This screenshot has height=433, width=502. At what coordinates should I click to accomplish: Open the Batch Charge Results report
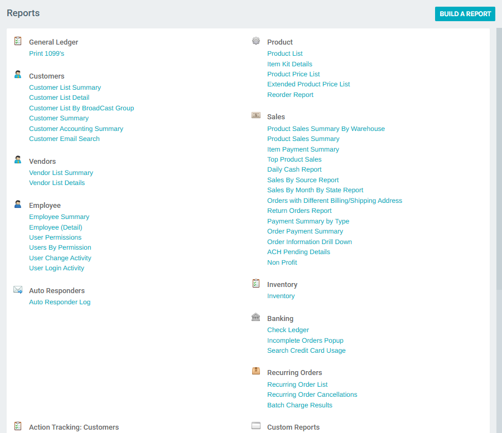pyautogui.click(x=300, y=405)
